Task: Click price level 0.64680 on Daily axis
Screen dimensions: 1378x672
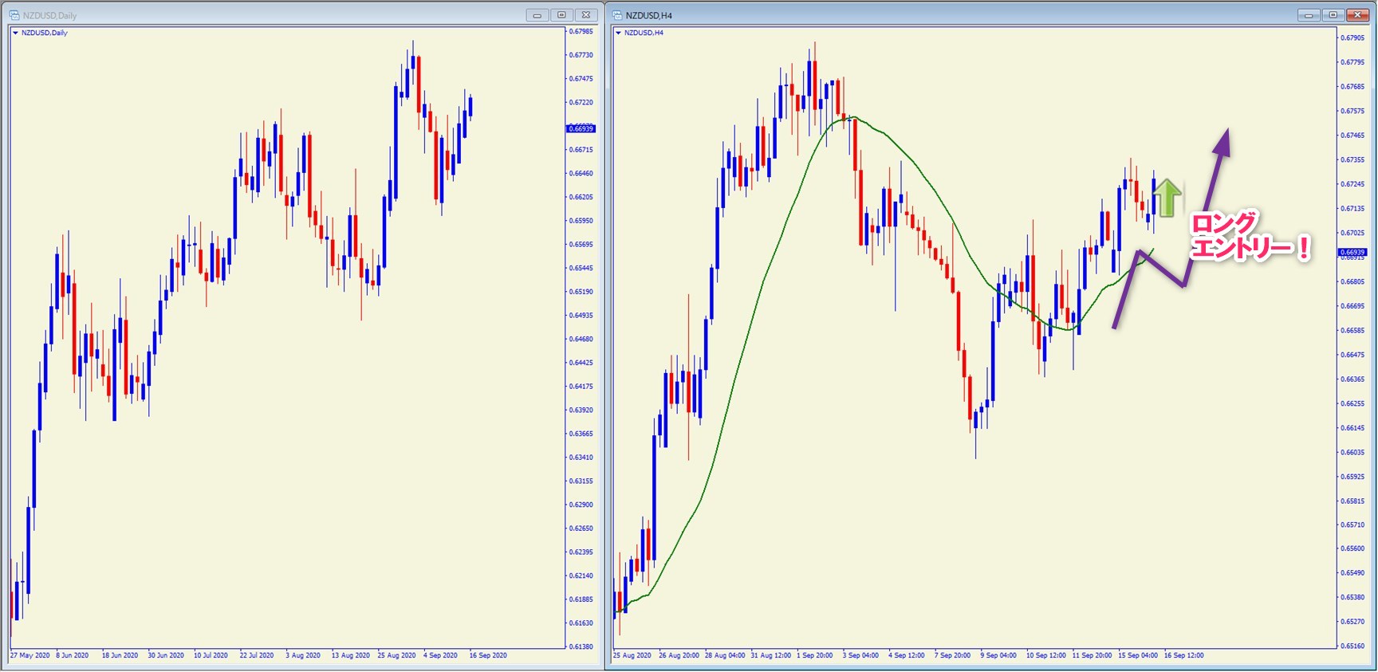Action: pos(581,339)
